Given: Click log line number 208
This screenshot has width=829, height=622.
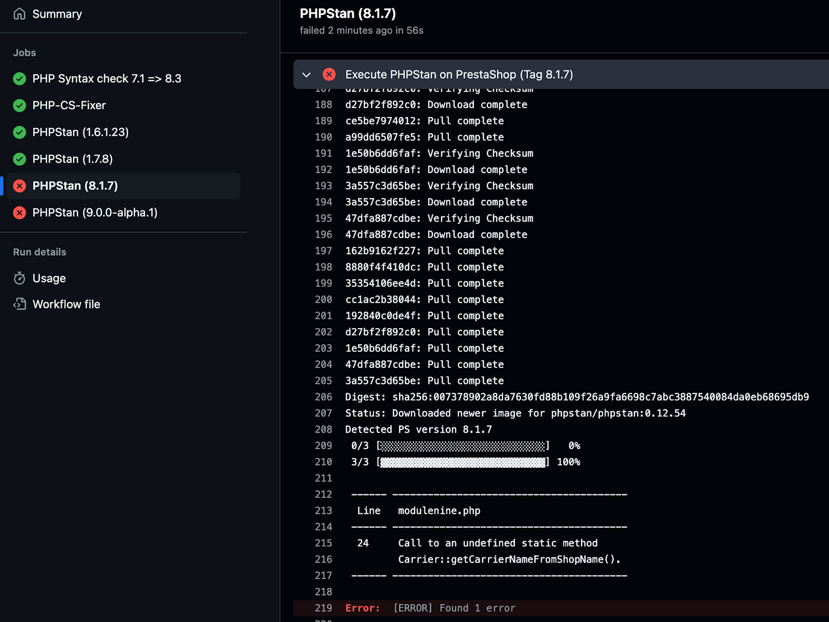Looking at the screenshot, I should click(323, 430).
